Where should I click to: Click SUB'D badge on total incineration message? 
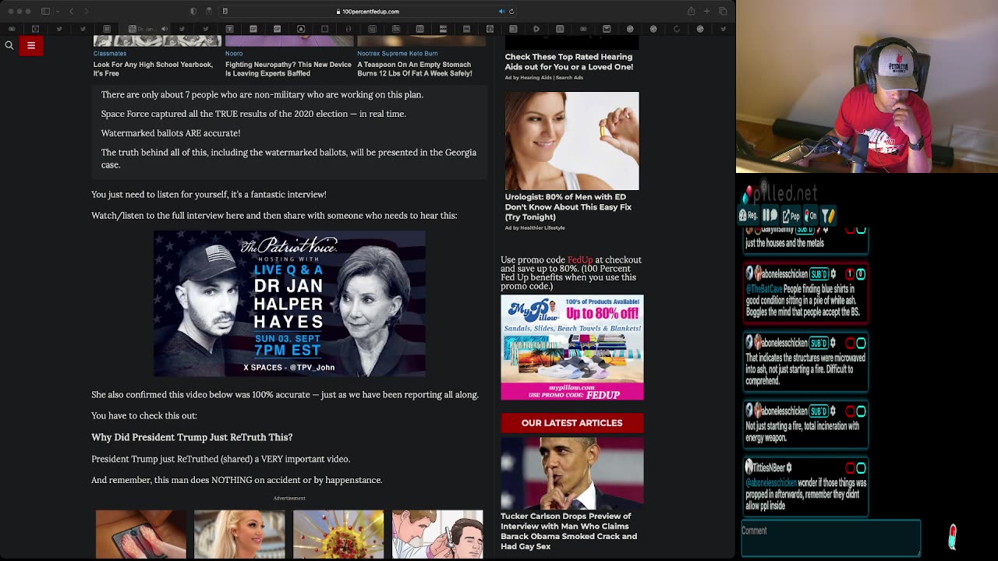tap(818, 411)
